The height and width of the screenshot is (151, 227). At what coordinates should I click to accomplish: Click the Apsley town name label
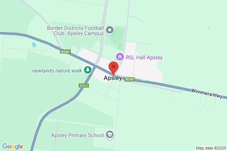pyautogui.click(x=113, y=78)
